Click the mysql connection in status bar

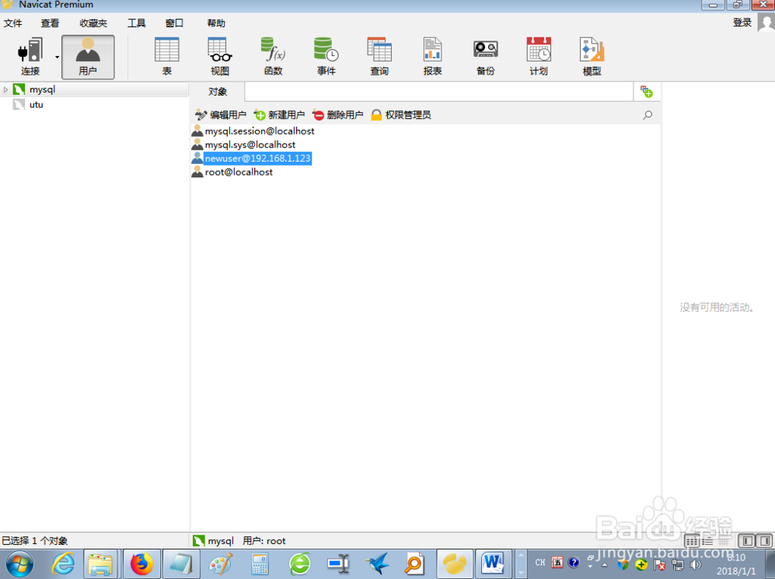click(214, 541)
